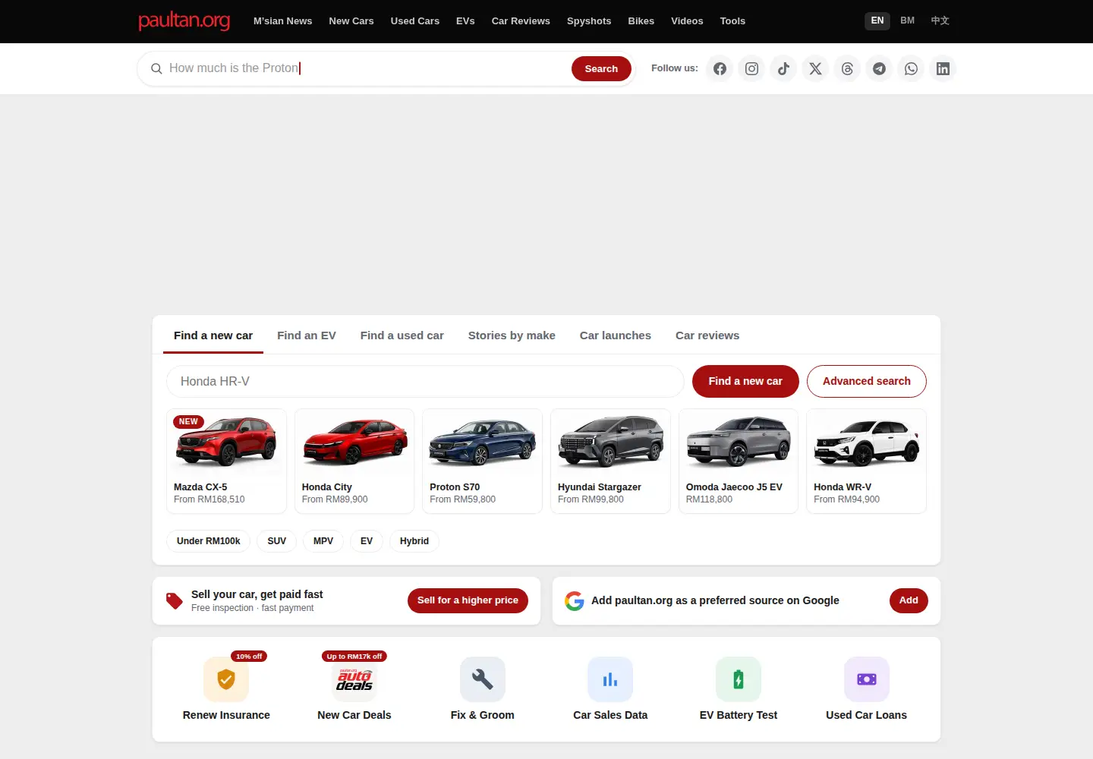Click the Find a new car button
Image resolution: width=1093 pixels, height=759 pixels.
[x=745, y=381]
